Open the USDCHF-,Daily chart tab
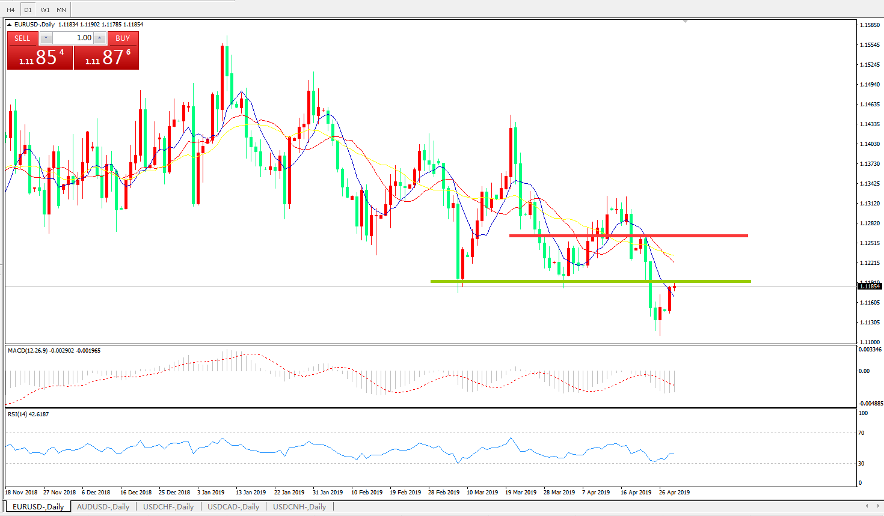 point(168,506)
